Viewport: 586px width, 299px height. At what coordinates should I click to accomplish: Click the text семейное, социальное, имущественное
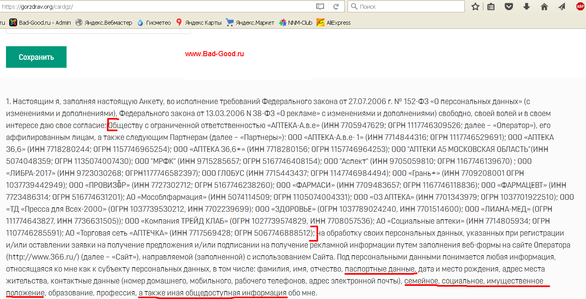coord(474,281)
